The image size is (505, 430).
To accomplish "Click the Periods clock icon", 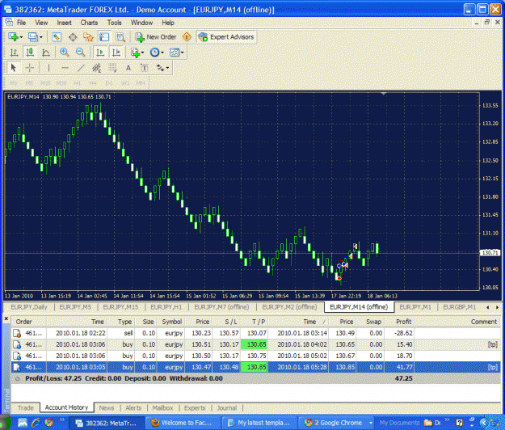I will pyautogui.click(x=155, y=53).
